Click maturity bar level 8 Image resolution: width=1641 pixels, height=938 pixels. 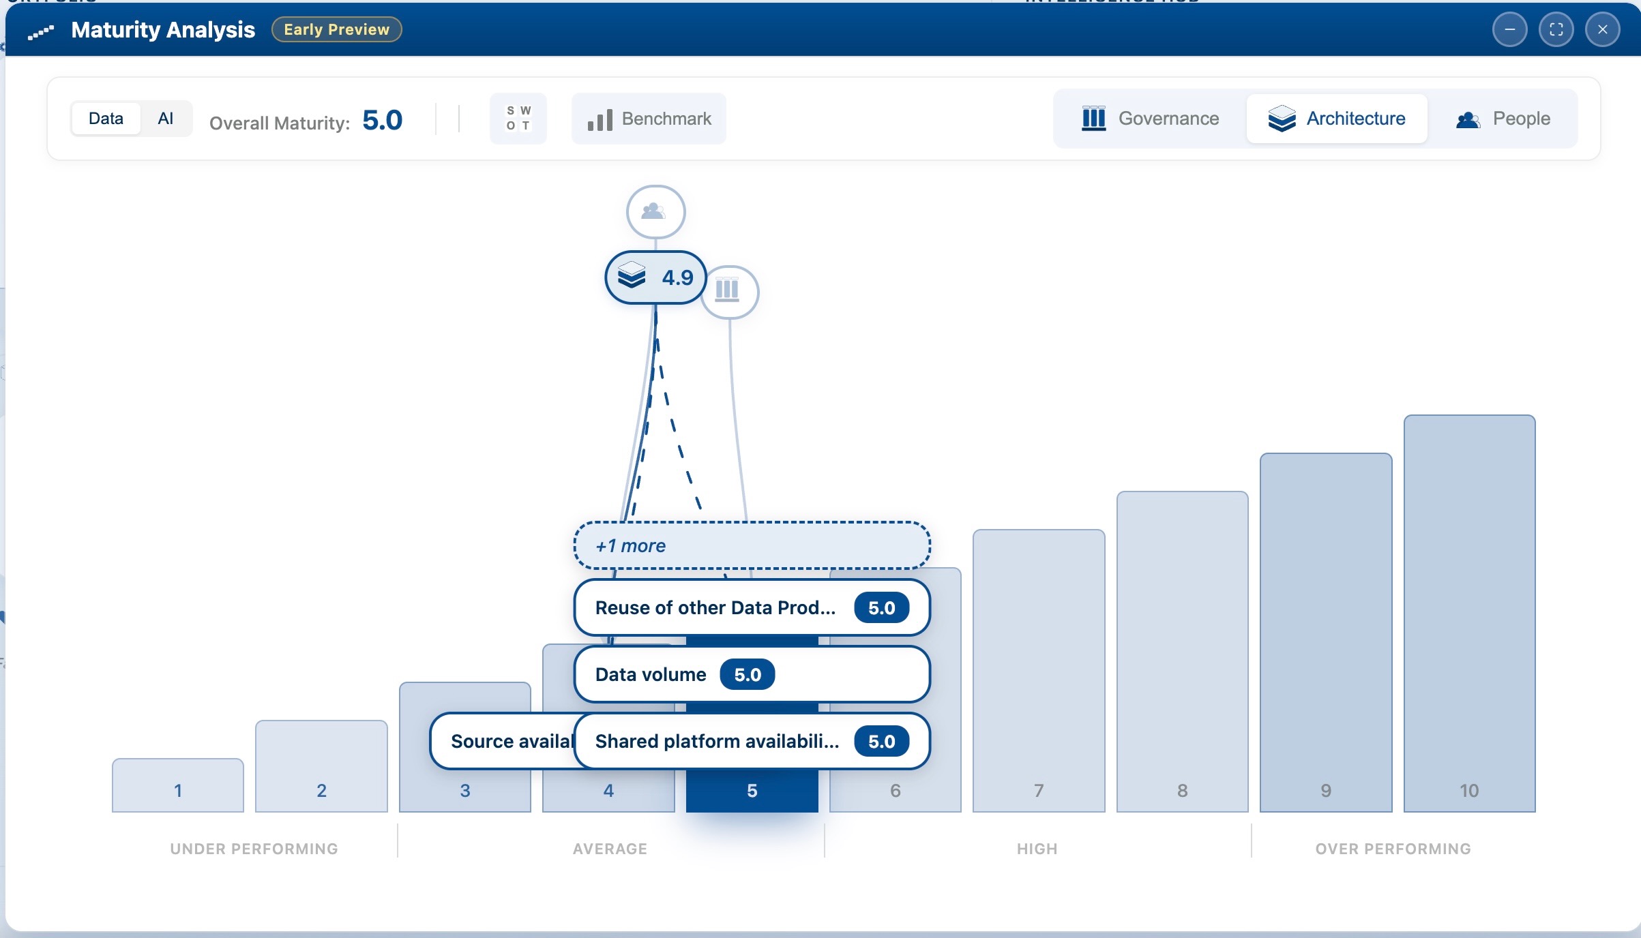point(1182,652)
